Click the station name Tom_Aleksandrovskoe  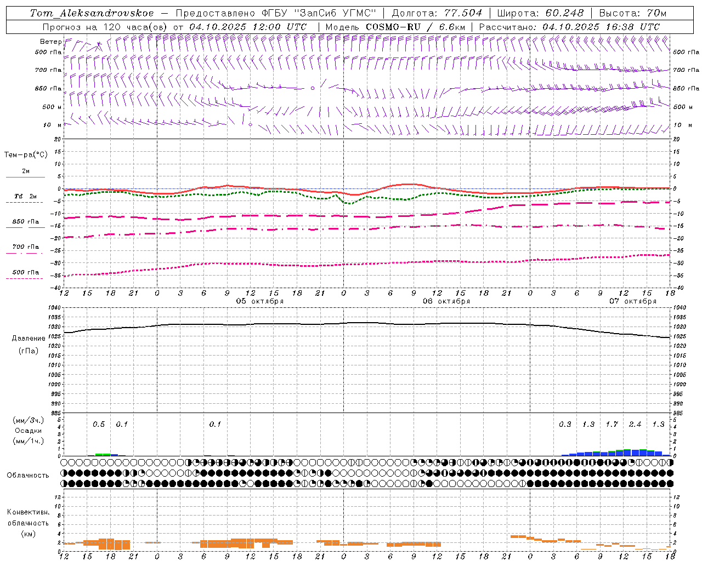point(92,13)
